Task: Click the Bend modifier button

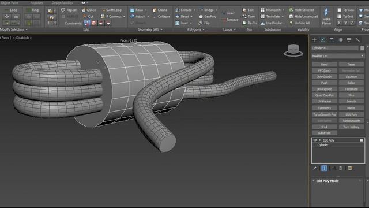Action: [x=324, y=64]
